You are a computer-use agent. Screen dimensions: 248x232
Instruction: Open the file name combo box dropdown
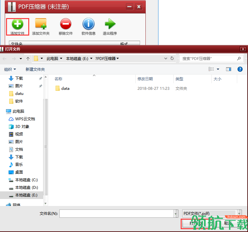176,214
